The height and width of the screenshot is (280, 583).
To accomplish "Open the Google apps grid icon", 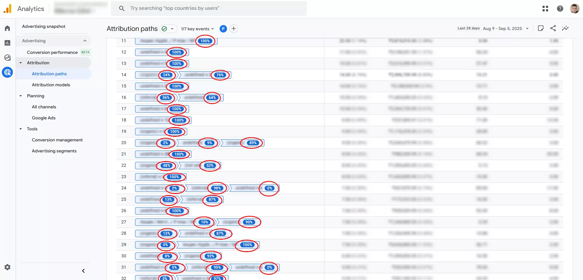I will (545, 9).
